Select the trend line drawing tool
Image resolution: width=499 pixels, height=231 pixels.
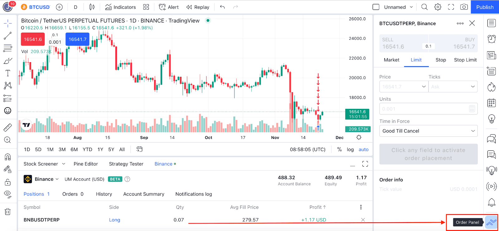tap(8, 36)
